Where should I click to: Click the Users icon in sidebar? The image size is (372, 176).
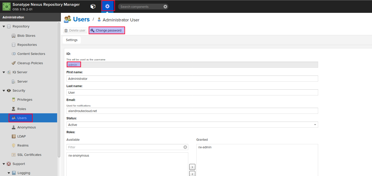[14, 118]
